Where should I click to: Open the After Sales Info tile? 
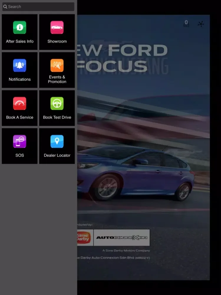(19, 32)
